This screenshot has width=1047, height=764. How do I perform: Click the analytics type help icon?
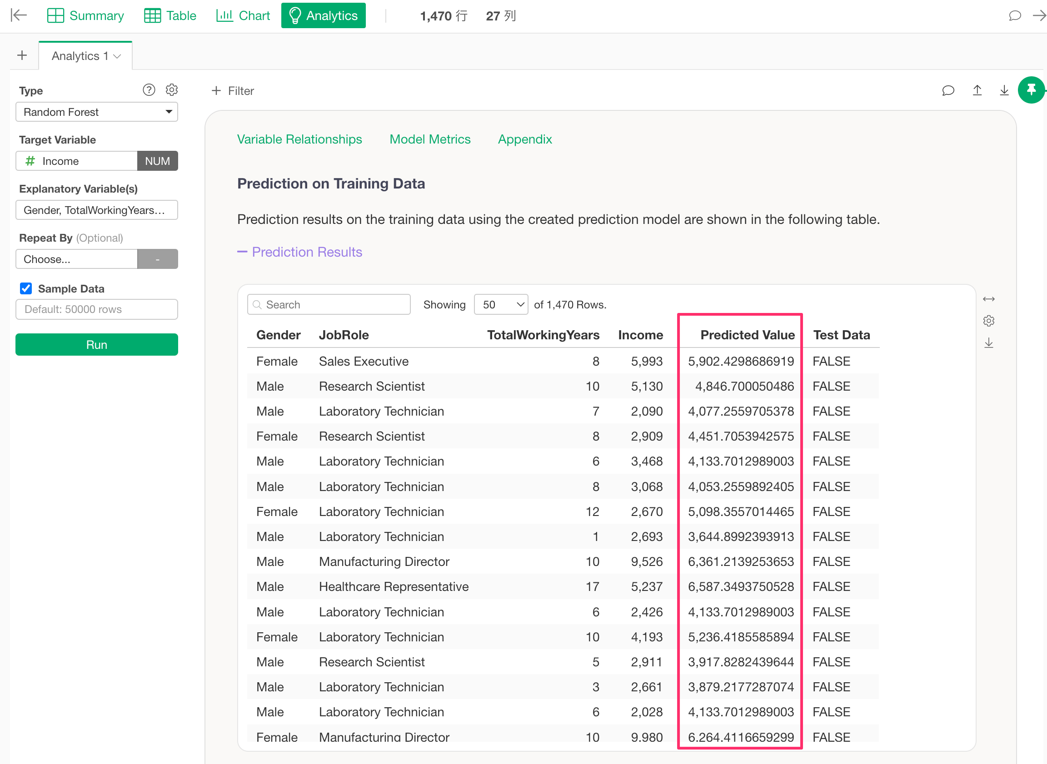[x=149, y=90]
